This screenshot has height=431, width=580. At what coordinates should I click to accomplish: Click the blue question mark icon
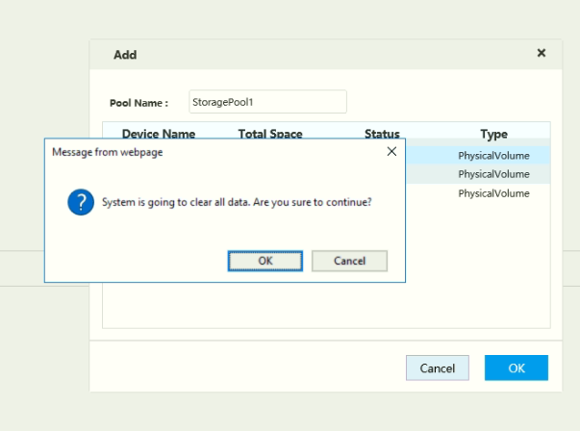pyautogui.click(x=80, y=203)
